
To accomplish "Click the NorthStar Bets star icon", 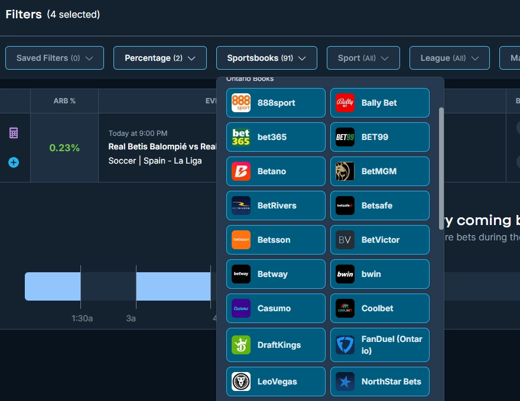I will [345, 382].
